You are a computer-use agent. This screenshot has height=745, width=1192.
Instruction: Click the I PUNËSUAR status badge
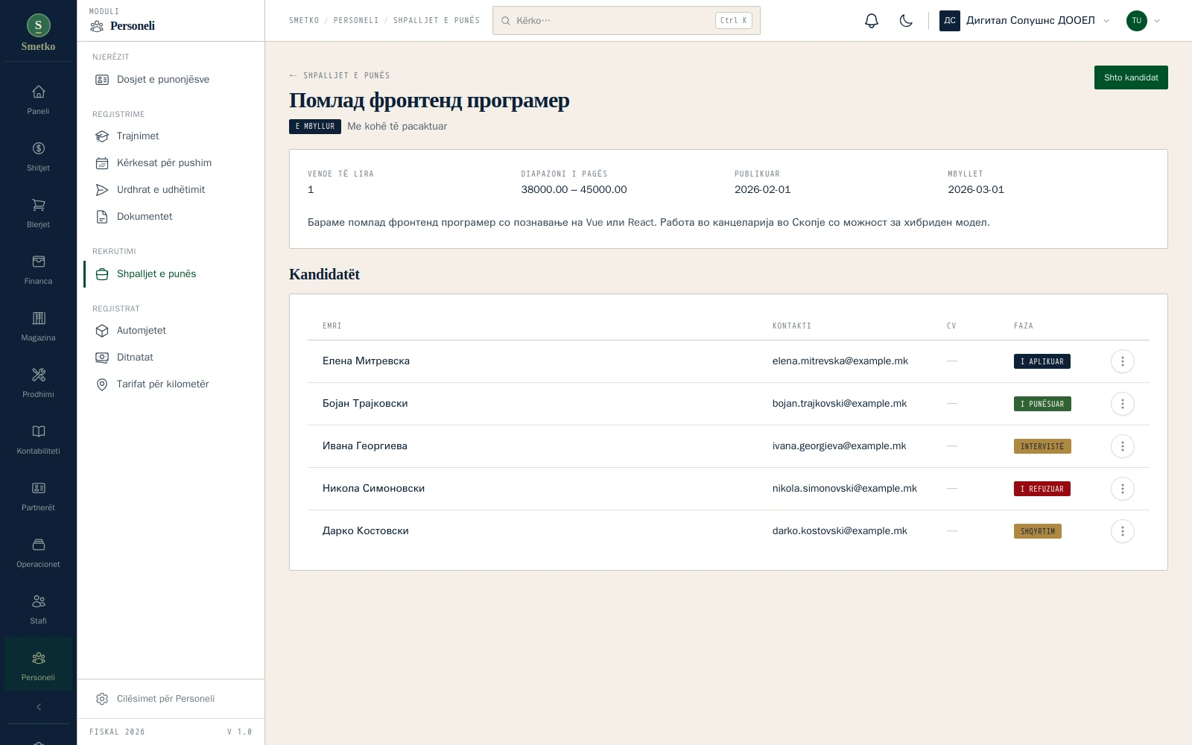1042,404
